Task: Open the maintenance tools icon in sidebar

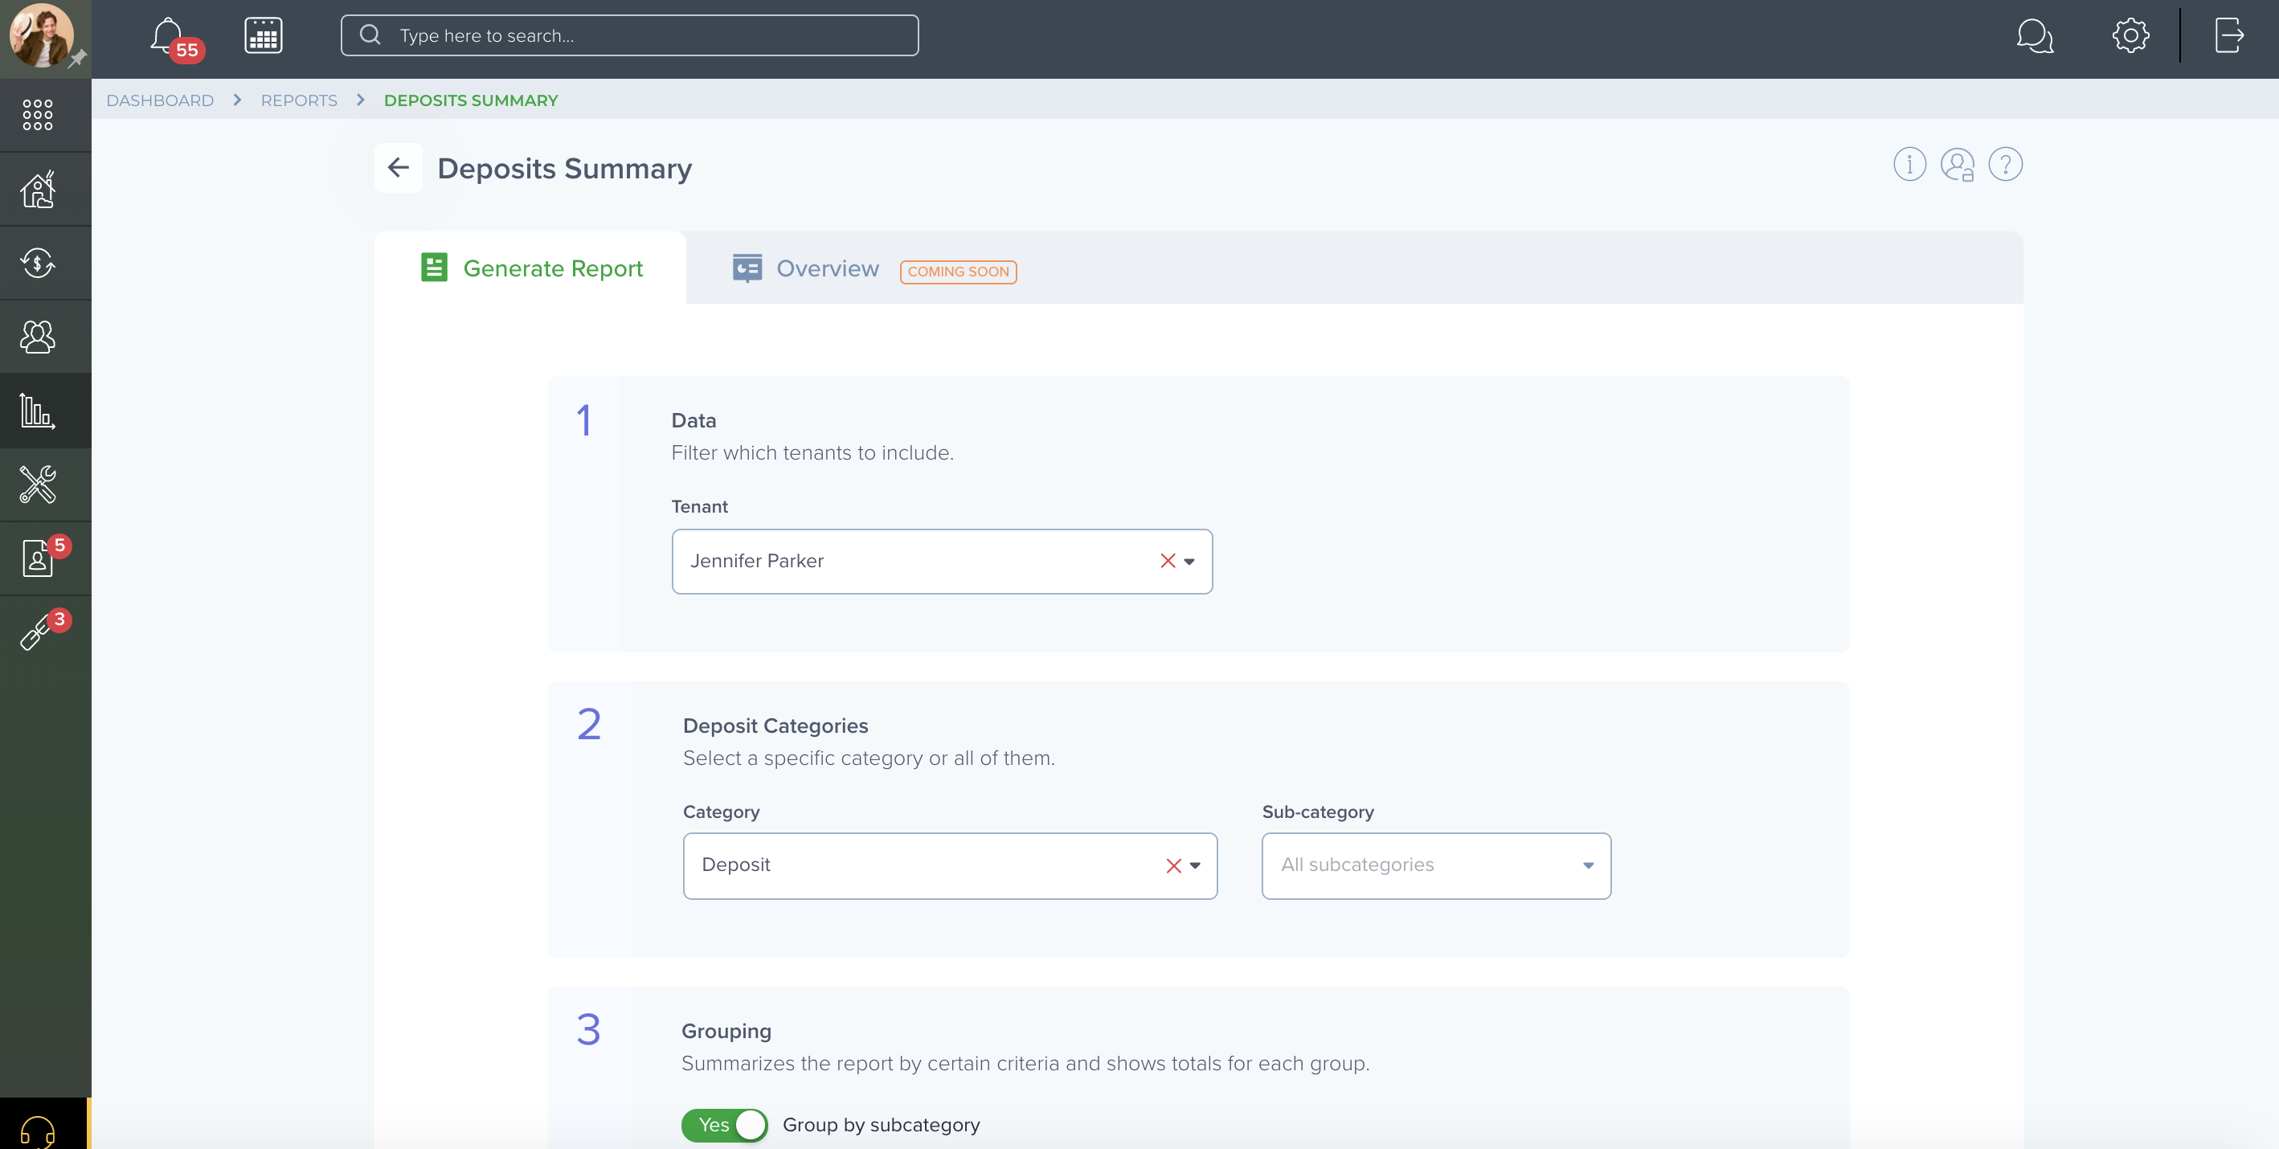Action: [x=37, y=484]
